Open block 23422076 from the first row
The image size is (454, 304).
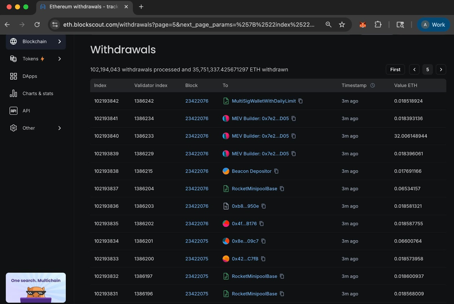(x=197, y=101)
